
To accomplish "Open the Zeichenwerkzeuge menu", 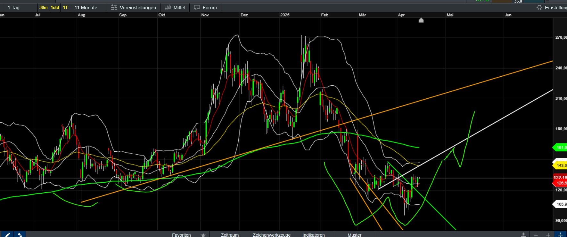I will 271,235.
